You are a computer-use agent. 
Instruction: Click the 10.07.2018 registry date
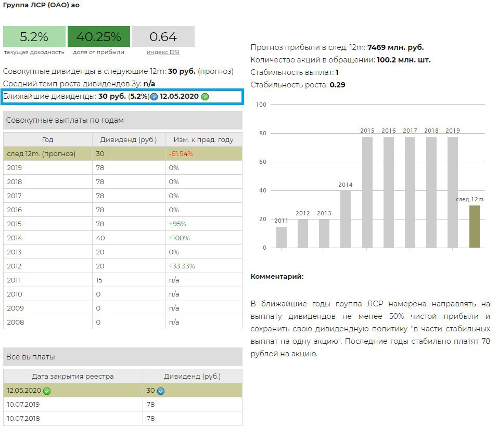coord(23,418)
